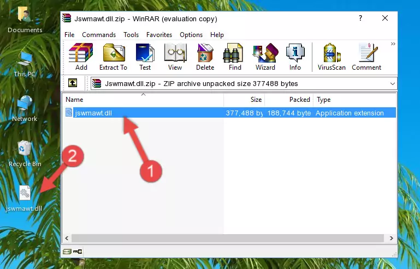Click the Find binoculars icon

235,57
